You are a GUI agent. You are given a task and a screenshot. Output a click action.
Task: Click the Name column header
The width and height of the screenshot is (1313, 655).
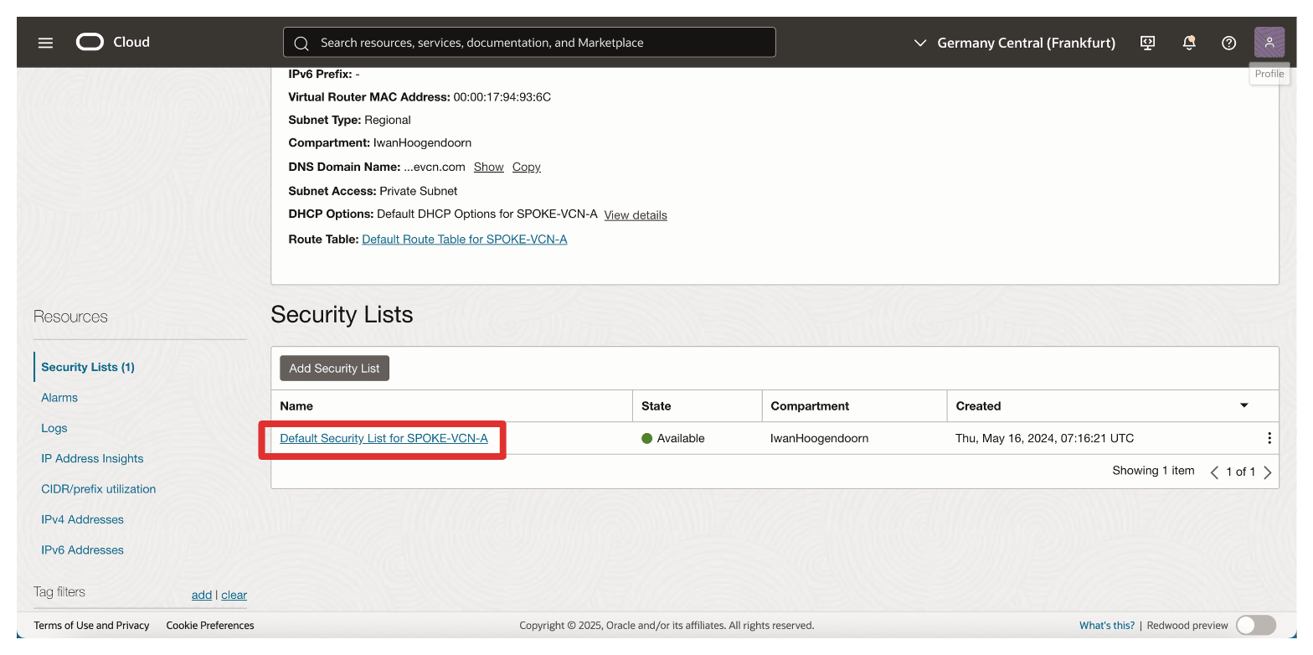pyautogui.click(x=296, y=405)
